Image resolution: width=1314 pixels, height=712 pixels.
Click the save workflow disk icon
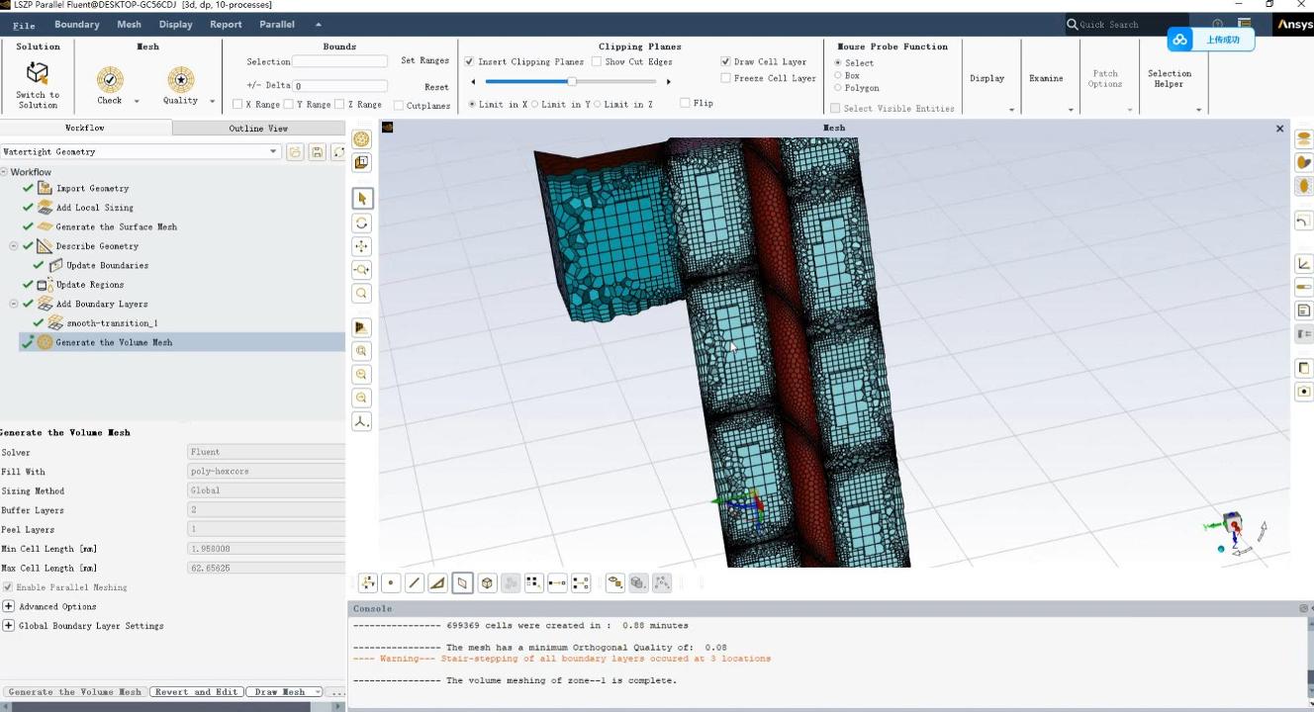(317, 152)
